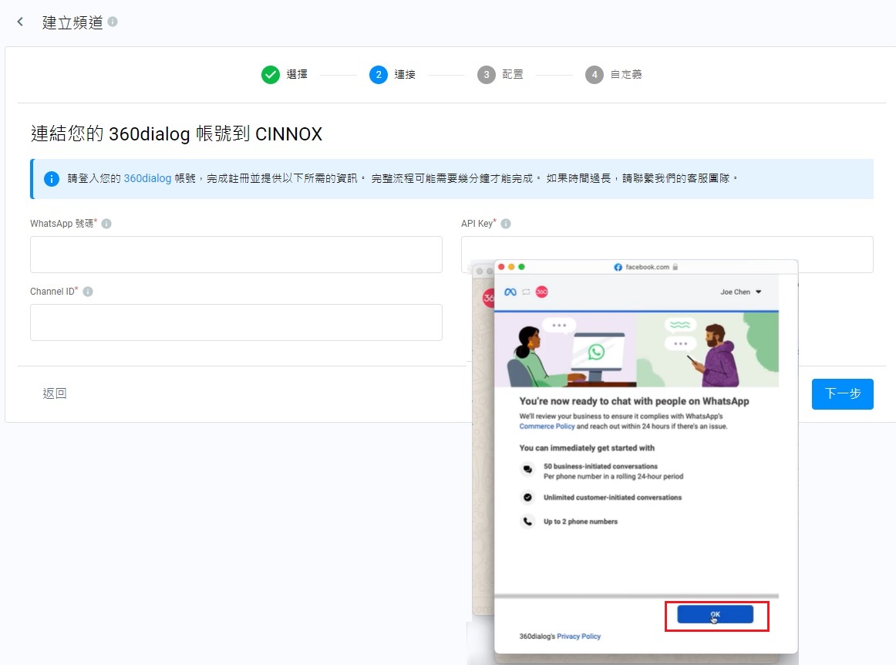
Task: Show tooltip for Channel ID field
Action: [88, 292]
